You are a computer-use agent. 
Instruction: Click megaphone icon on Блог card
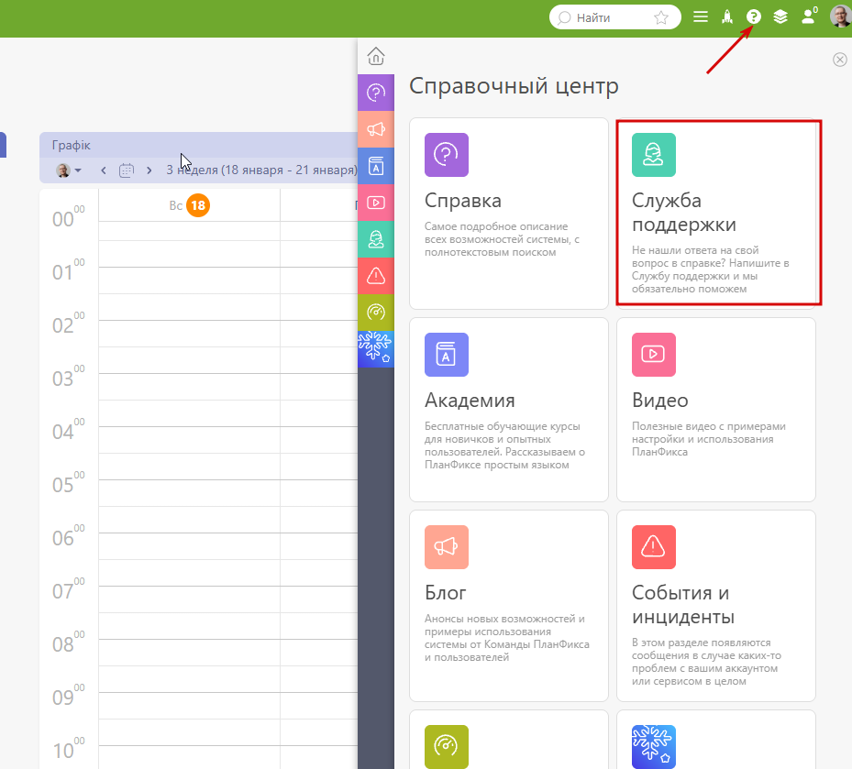pos(446,547)
